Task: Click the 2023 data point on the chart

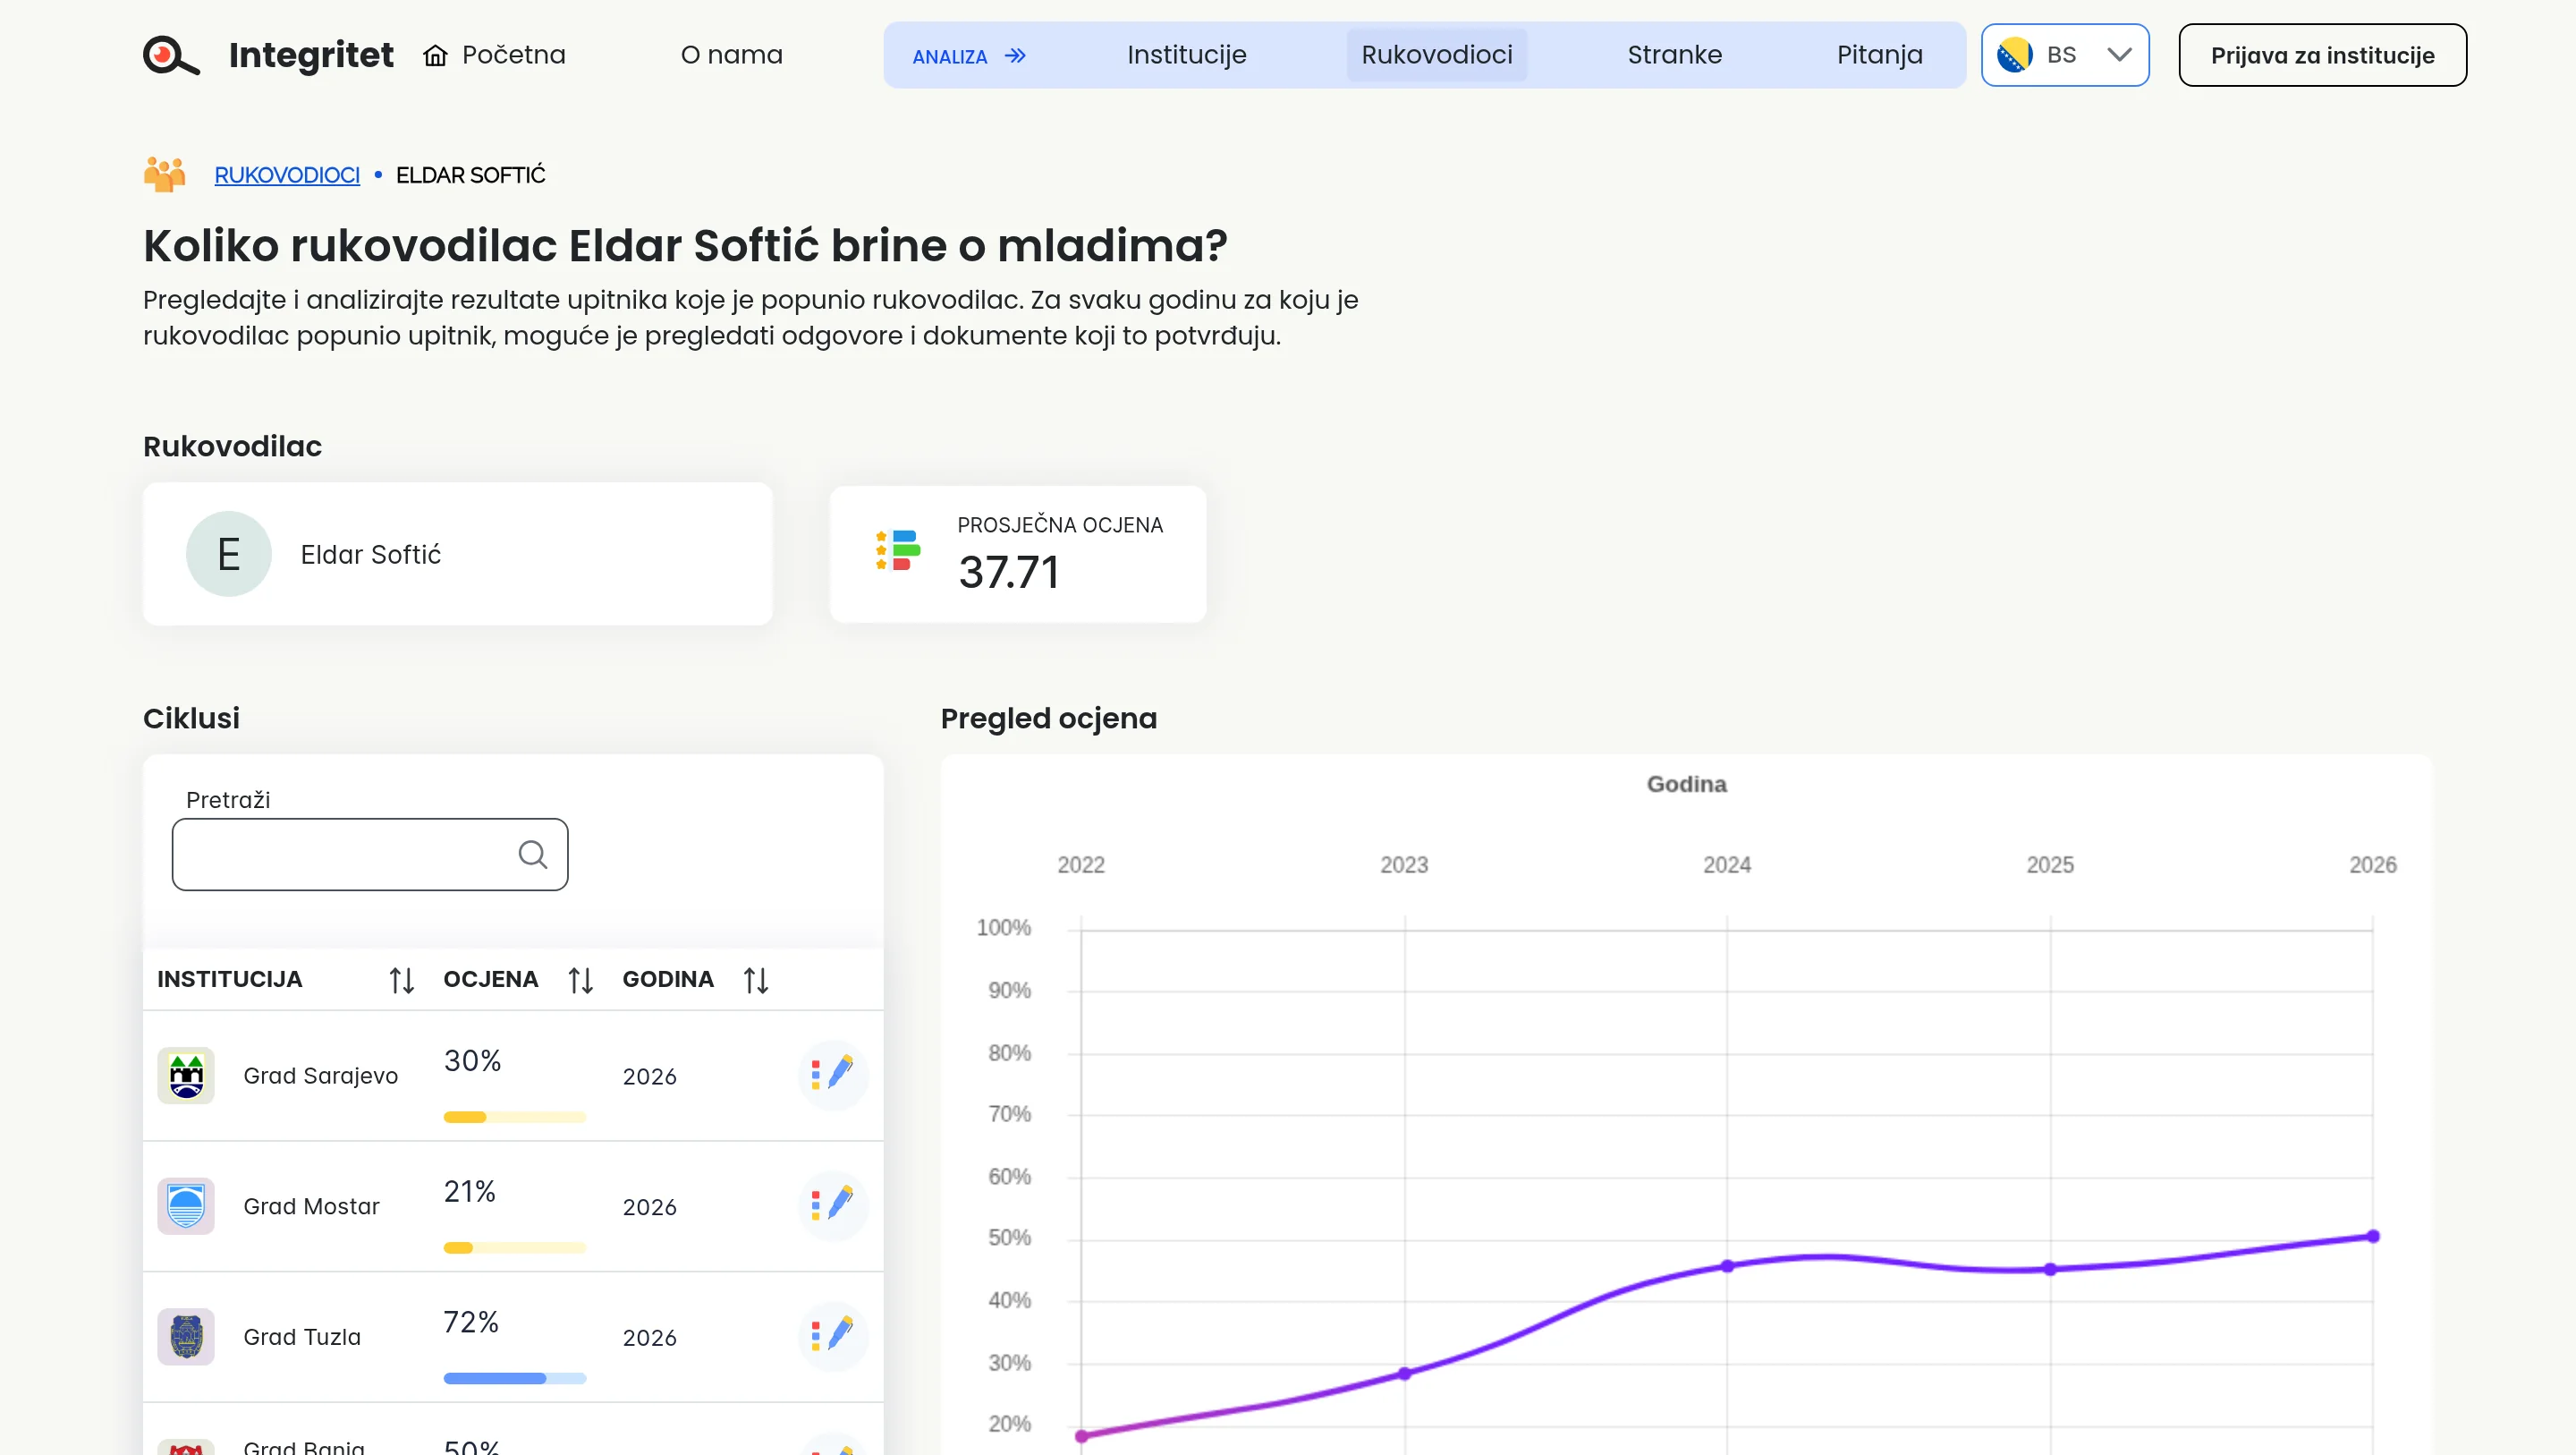Action: [x=1404, y=1374]
